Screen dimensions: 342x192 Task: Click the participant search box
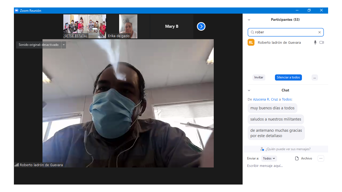(x=286, y=32)
